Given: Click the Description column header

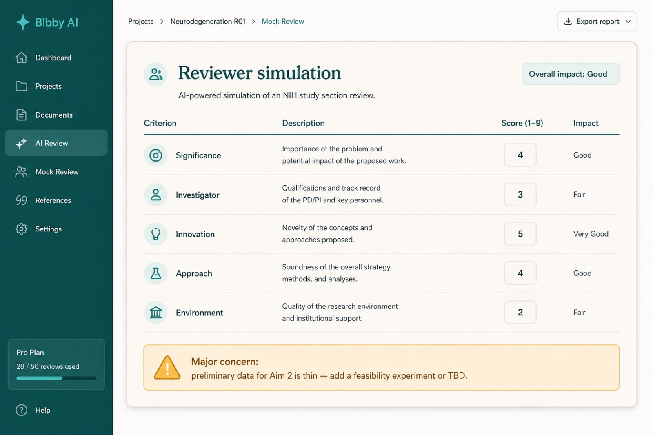Looking at the screenshot, I should click(x=303, y=123).
